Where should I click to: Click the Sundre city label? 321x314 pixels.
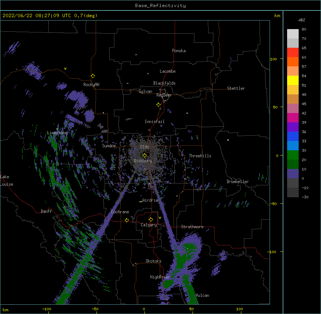tap(109, 146)
